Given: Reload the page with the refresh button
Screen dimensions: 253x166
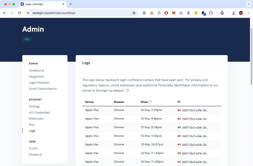Looking at the screenshot, I should coord(19,13).
